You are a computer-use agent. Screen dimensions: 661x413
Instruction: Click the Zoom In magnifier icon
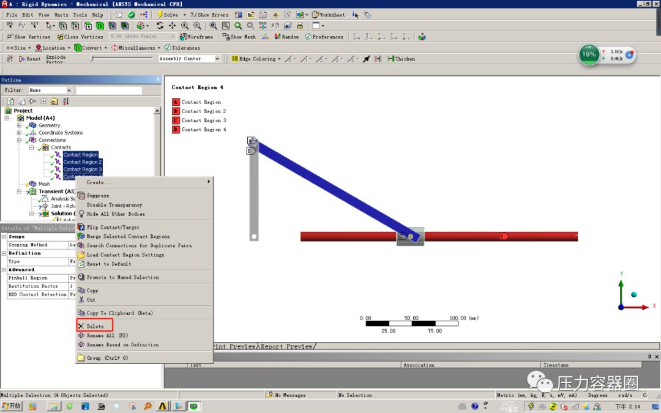coord(196,25)
